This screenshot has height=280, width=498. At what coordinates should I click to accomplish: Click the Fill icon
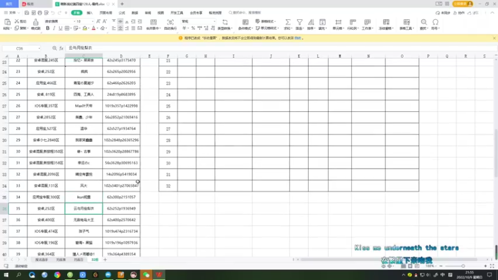point(322,22)
